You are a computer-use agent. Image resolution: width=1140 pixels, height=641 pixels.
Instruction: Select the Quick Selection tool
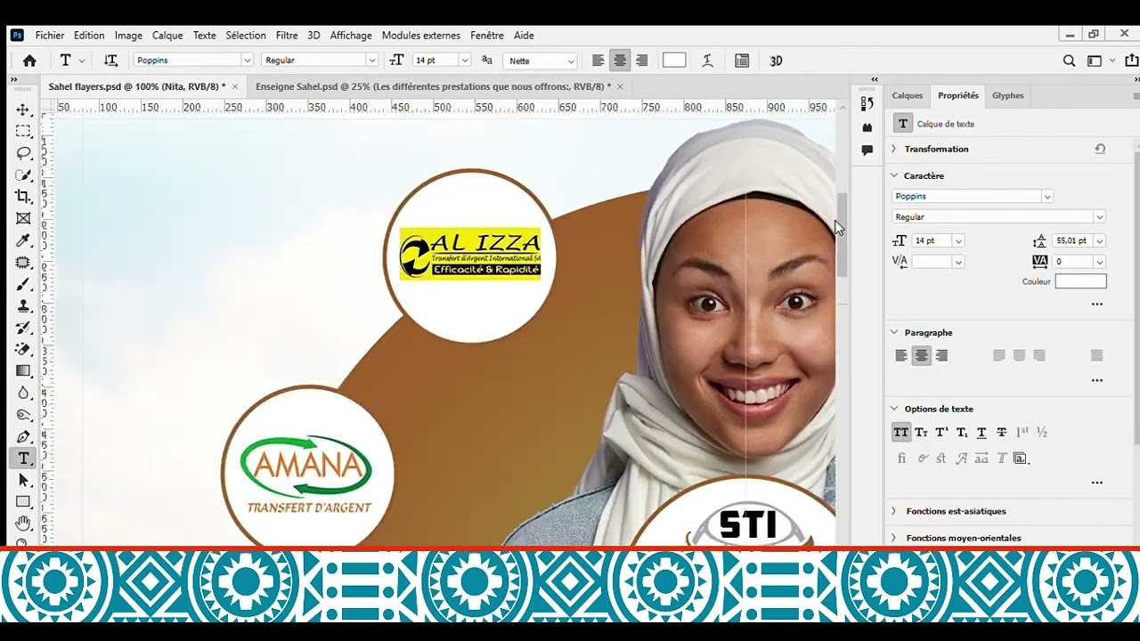pyautogui.click(x=23, y=175)
